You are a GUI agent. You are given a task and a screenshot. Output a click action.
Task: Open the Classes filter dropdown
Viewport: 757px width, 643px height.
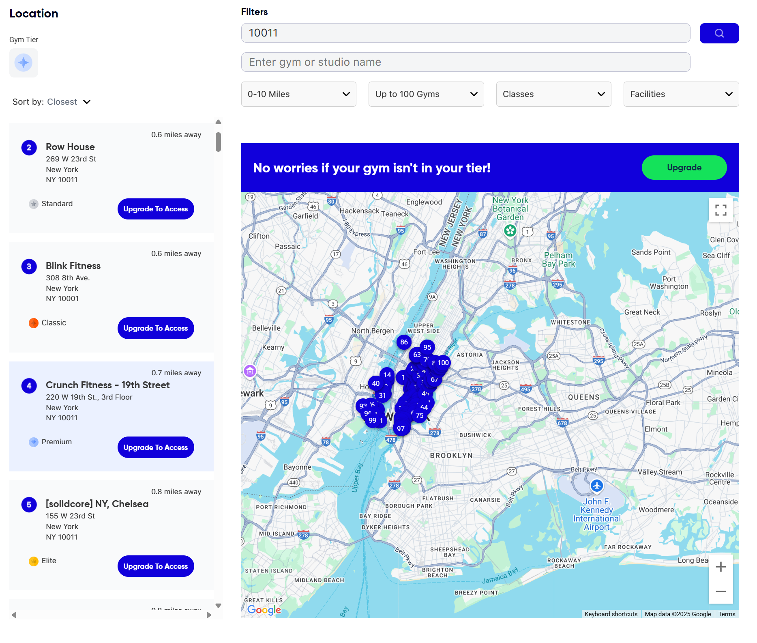click(553, 94)
